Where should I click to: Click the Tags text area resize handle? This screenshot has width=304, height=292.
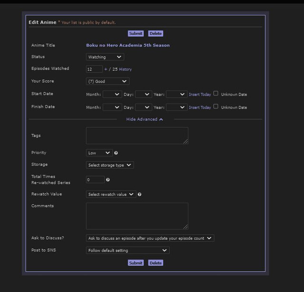186,142
